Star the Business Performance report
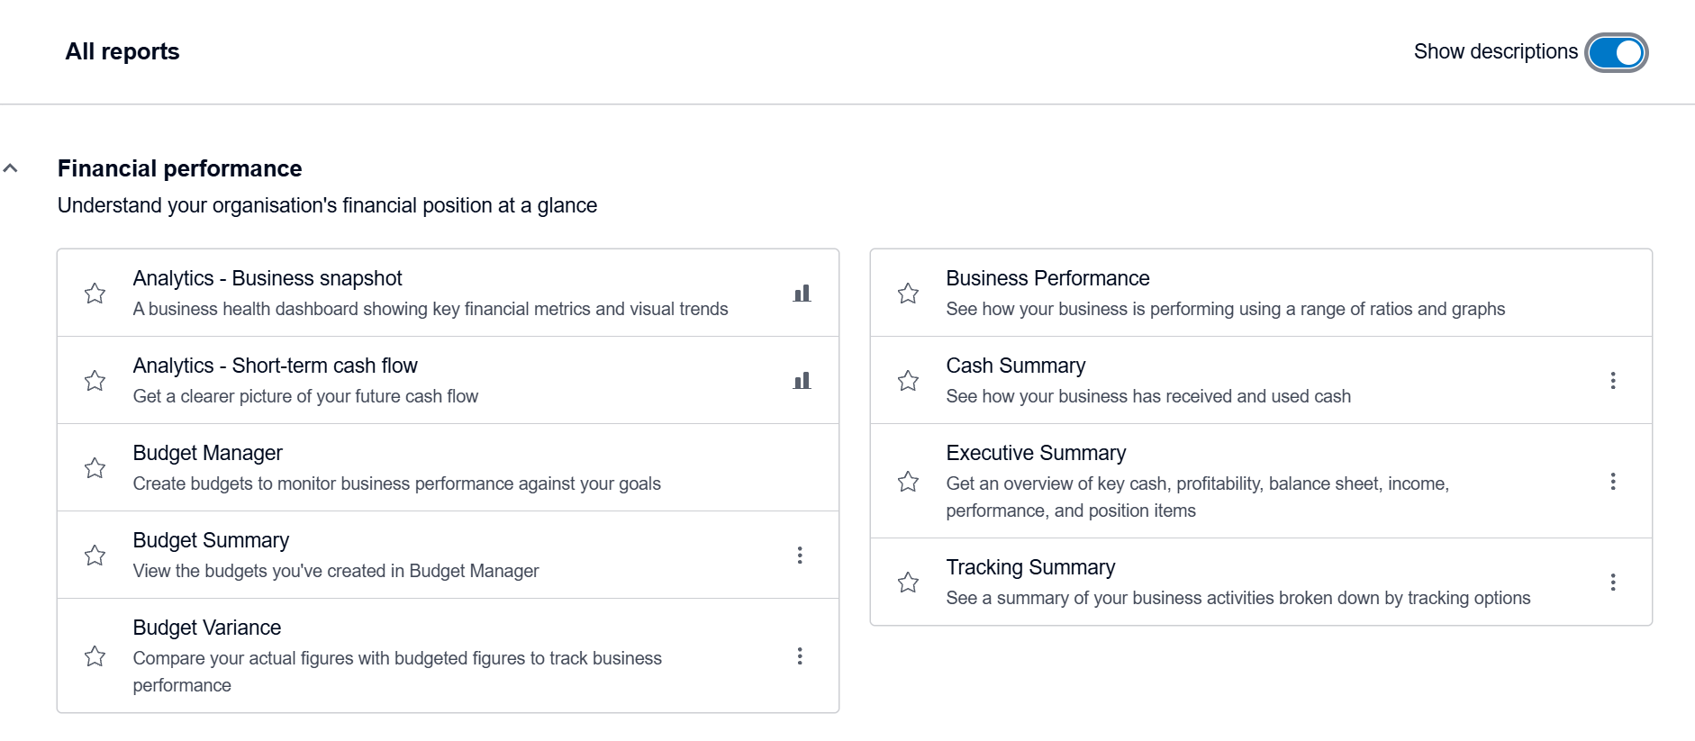This screenshot has width=1695, height=741. [907, 294]
